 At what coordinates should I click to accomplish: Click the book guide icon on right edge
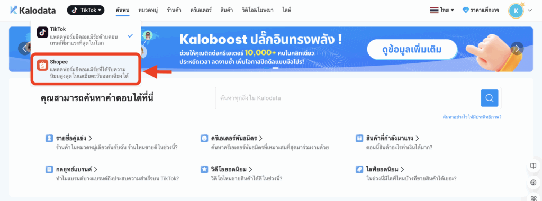tap(533, 166)
